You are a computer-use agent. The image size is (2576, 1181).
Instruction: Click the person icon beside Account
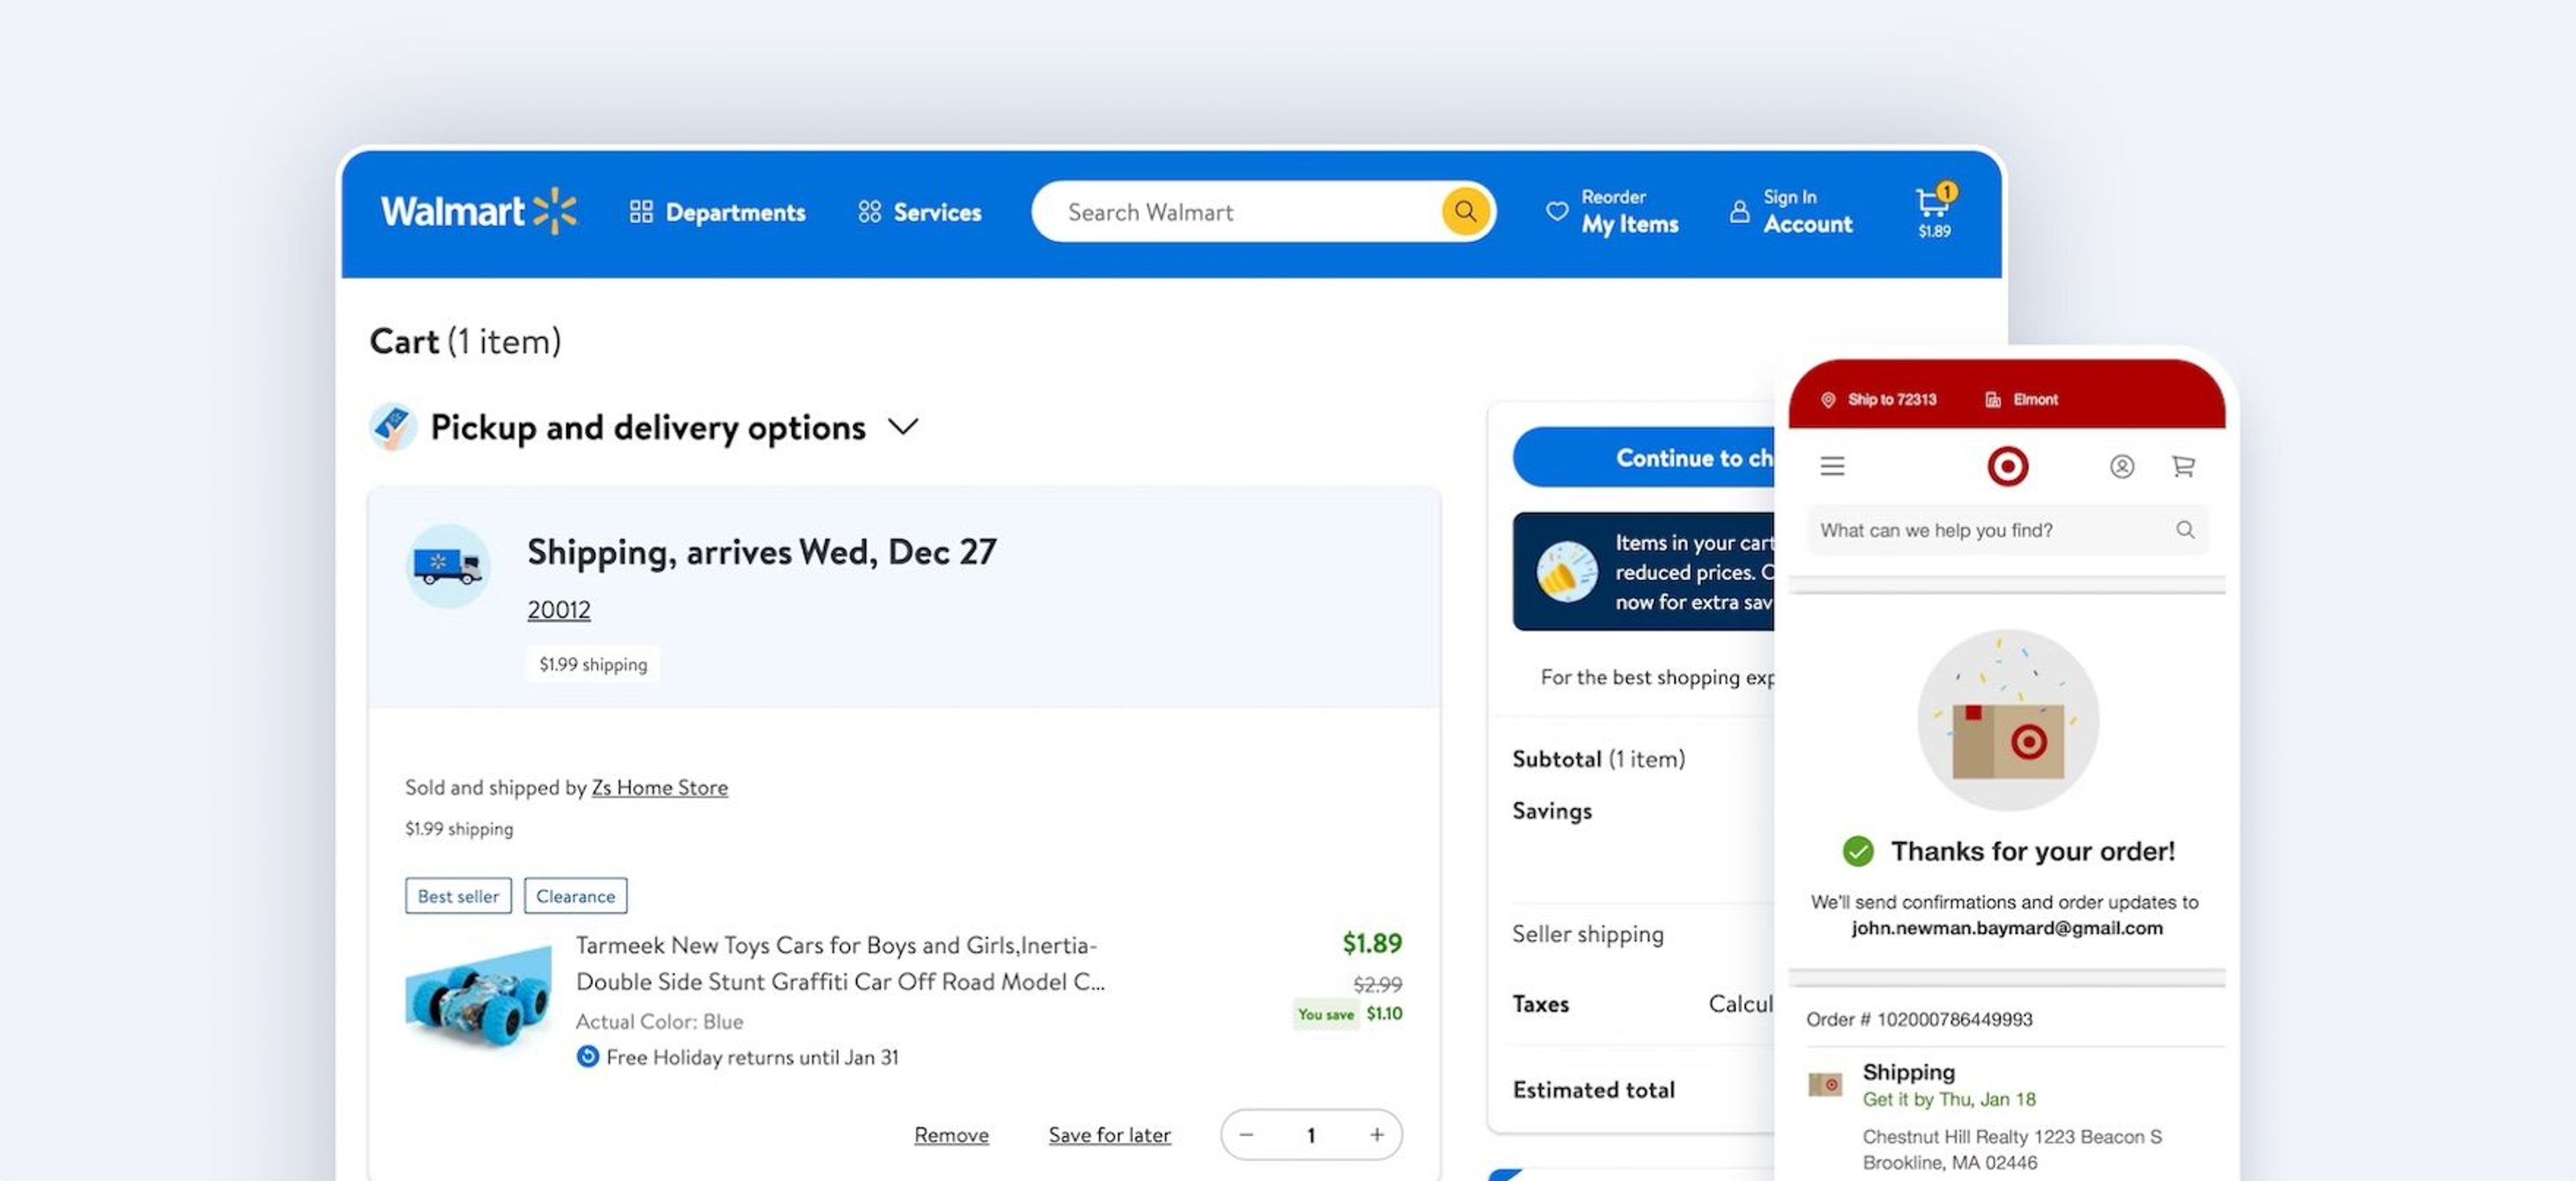point(1739,211)
